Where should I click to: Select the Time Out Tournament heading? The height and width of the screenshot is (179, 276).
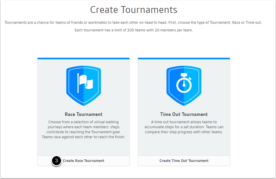point(184,114)
